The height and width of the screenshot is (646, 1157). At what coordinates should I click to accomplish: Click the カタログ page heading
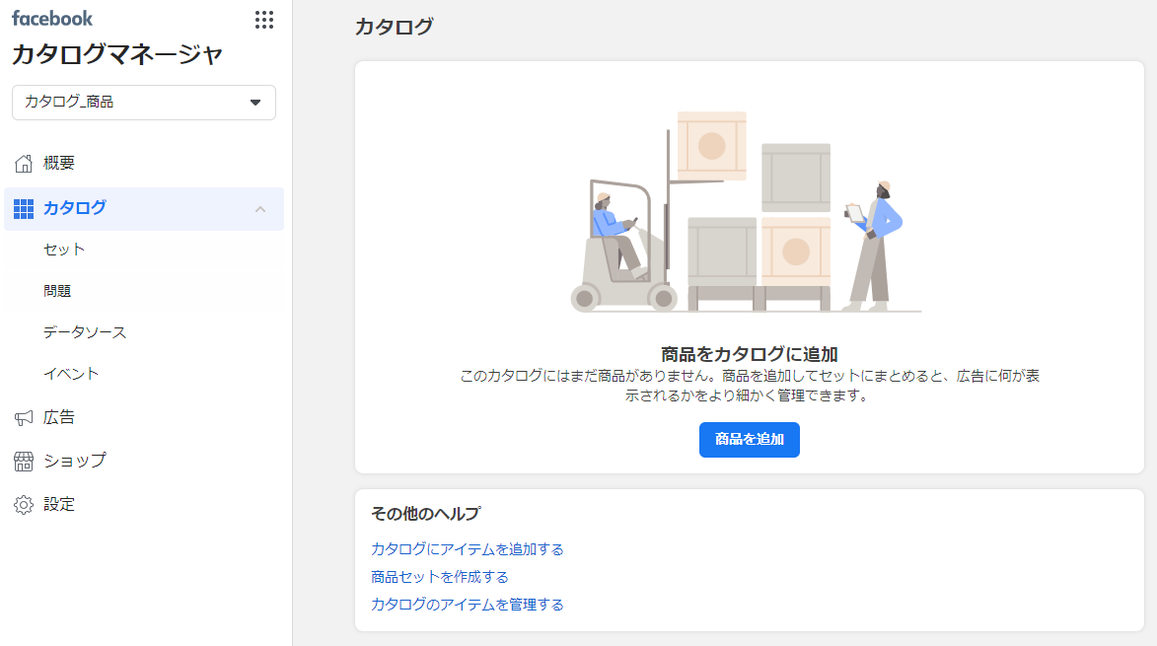point(394,28)
